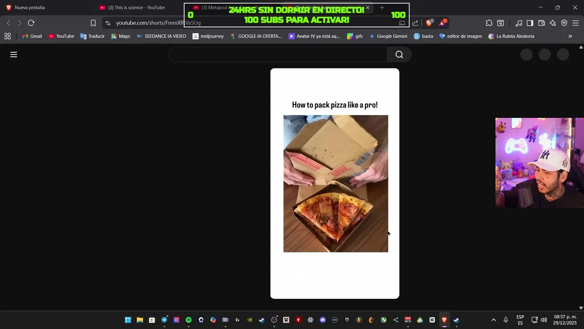Open Epic Games launcher from taskbar
Image resolution: width=584 pixels, height=329 pixels.
pos(347,320)
